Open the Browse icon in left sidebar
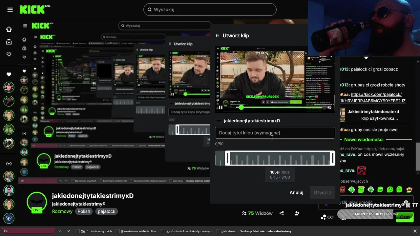Image resolution: width=420 pixels, height=236 pixels. pyautogui.click(x=9, y=42)
